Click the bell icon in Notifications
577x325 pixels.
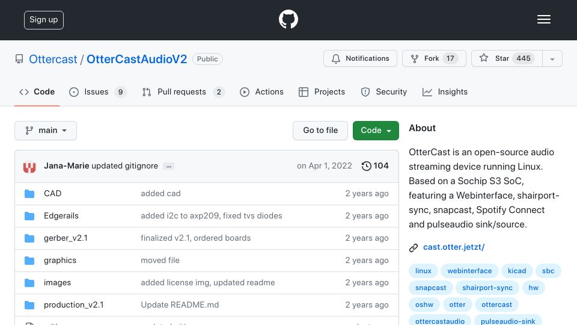pyautogui.click(x=335, y=58)
